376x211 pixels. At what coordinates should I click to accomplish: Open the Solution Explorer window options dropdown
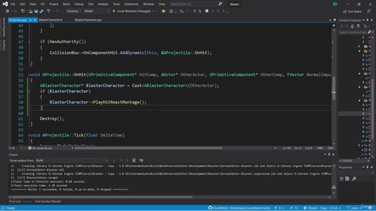363,20
